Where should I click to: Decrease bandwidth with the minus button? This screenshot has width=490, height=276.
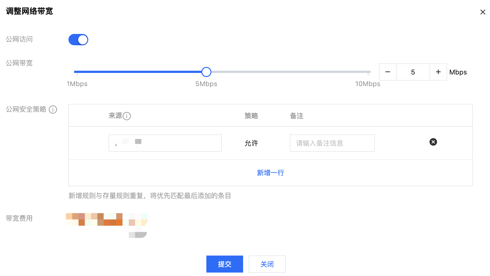(388, 72)
